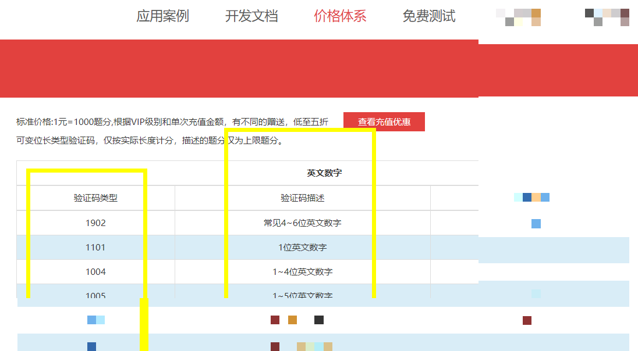Select the 1~4位英文数字 description cell
This screenshot has height=351, width=638.
click(302, 272)
